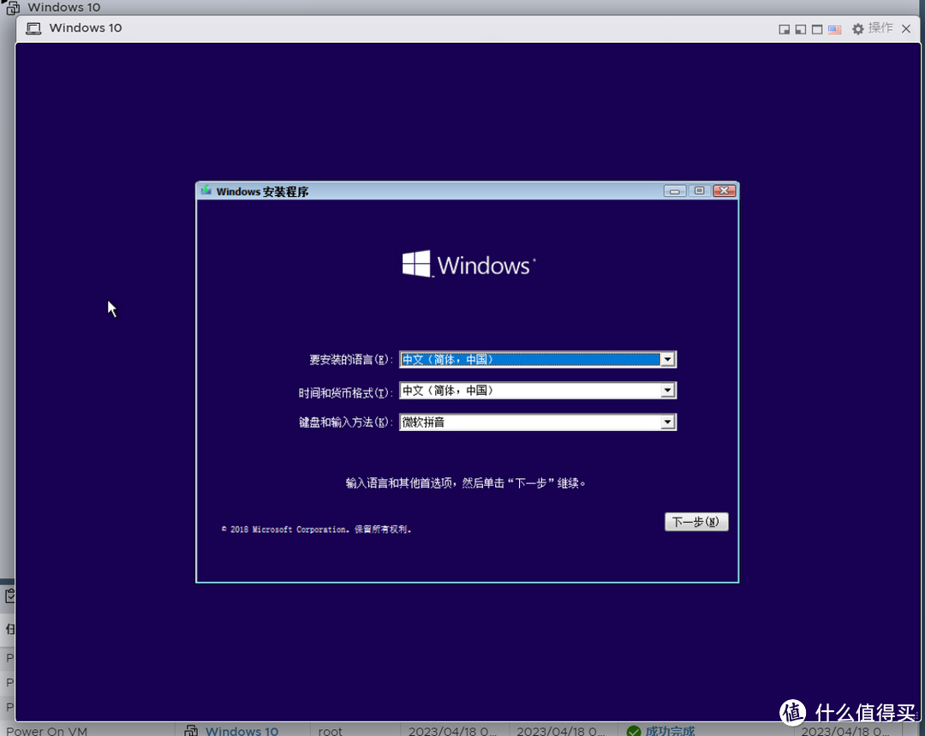Close the Windows 10 console window
The width and height of the screenshot is (925, 736).
(906, 28)
